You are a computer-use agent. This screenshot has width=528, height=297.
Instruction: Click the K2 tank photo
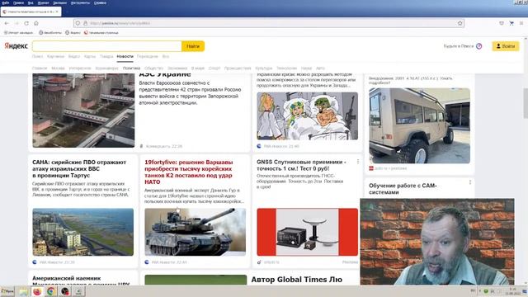[x=196, y=232]
